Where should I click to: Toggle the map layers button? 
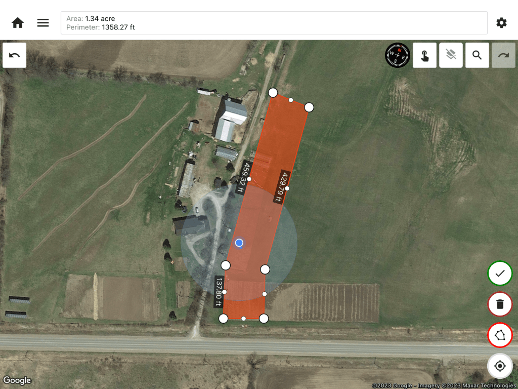coord(451,55)
